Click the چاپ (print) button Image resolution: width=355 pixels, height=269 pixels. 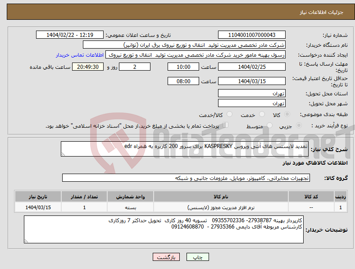(x=198, y=257)
